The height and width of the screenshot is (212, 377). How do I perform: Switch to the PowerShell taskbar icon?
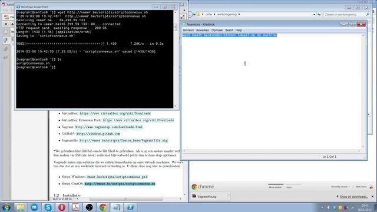coord(130,207)
